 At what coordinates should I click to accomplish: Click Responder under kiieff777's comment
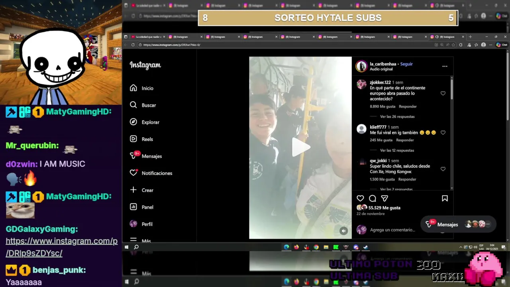(x=405, y=140)
